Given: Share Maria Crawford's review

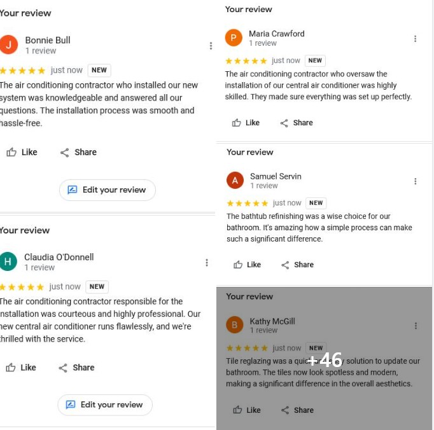Looking at the screenshot, I should click(x=297, y=123).
